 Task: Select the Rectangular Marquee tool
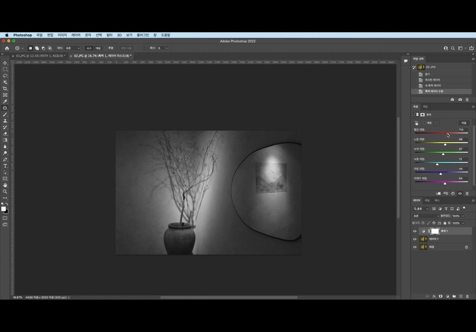[x=5, y=69]
